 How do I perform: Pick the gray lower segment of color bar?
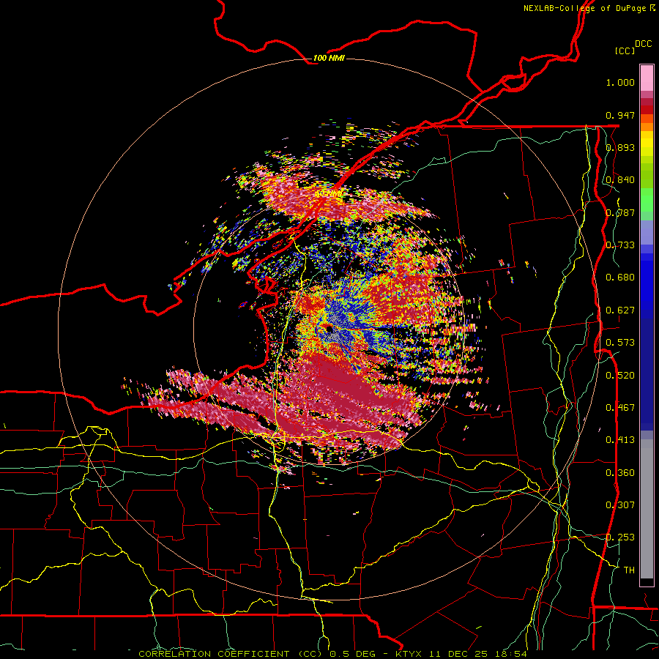click(x=647, y=509)
